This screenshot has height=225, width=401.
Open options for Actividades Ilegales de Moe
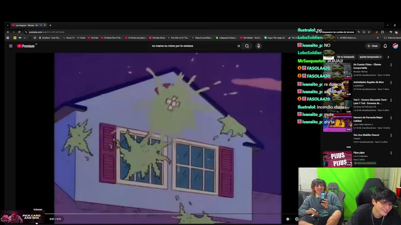point(391,82)
